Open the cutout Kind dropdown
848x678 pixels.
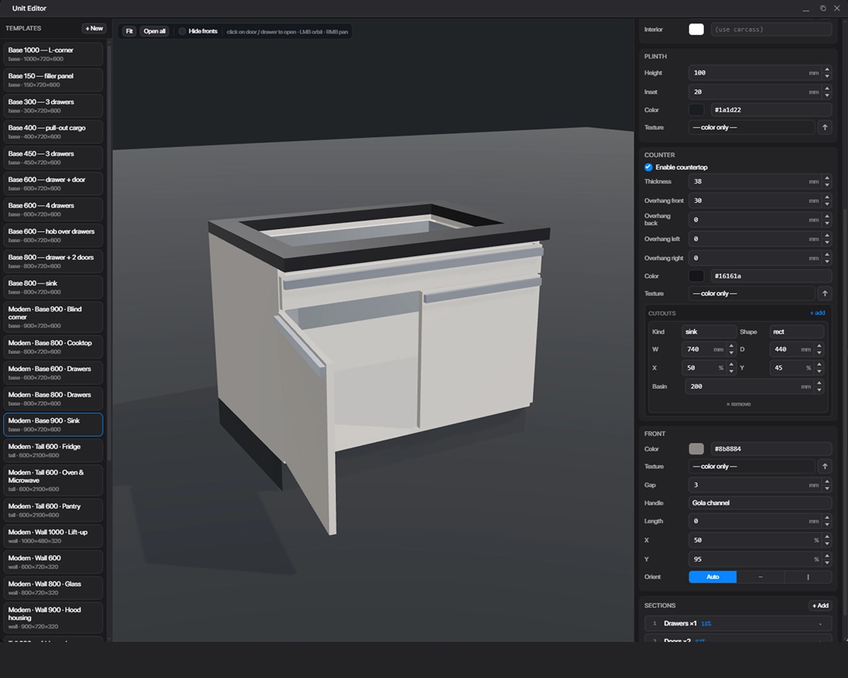(709, 331)
